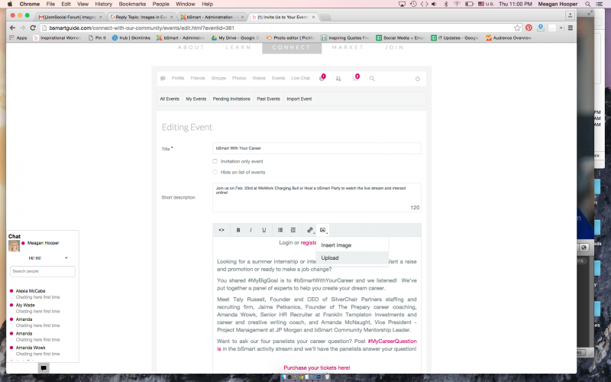The image size is (611, 382).
Task: Open notifications globe icon with badge
Action: tap(322, 78)
